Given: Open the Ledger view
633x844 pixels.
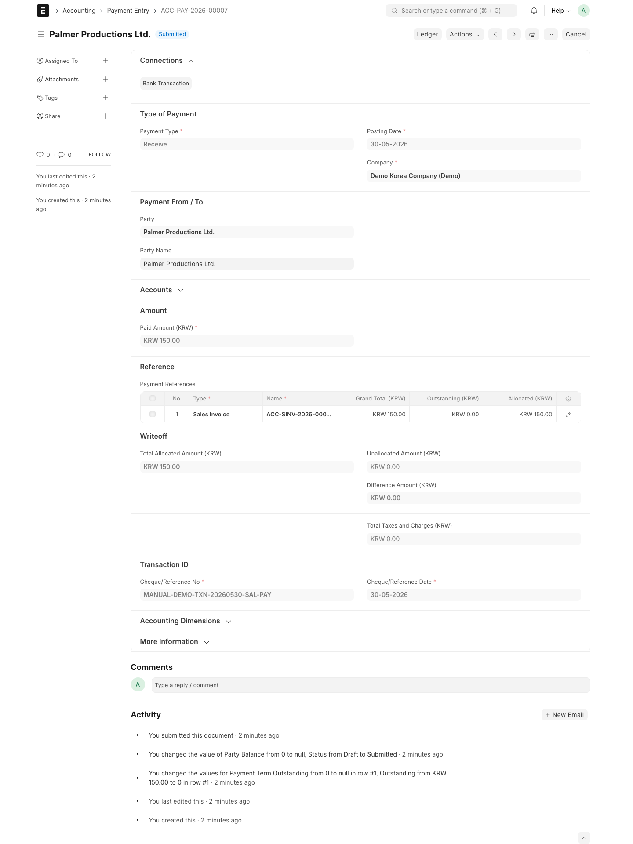Looking at the screenshot, I should pyautogui.click(x=427, y=34).
